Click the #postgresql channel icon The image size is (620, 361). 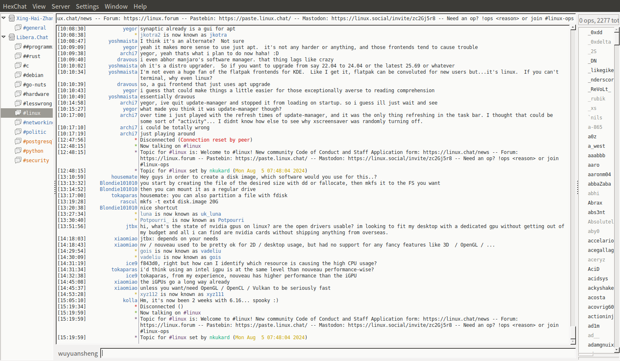coord(18,141)
